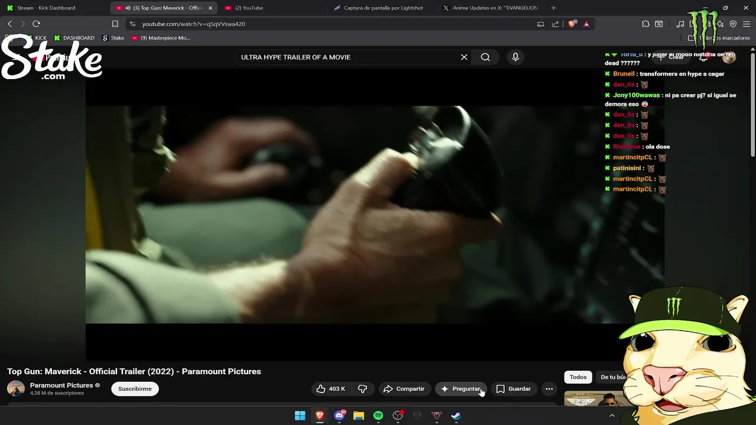Reload the current page
The height and width of the screenshot is (425, 756).
point(36,24)
